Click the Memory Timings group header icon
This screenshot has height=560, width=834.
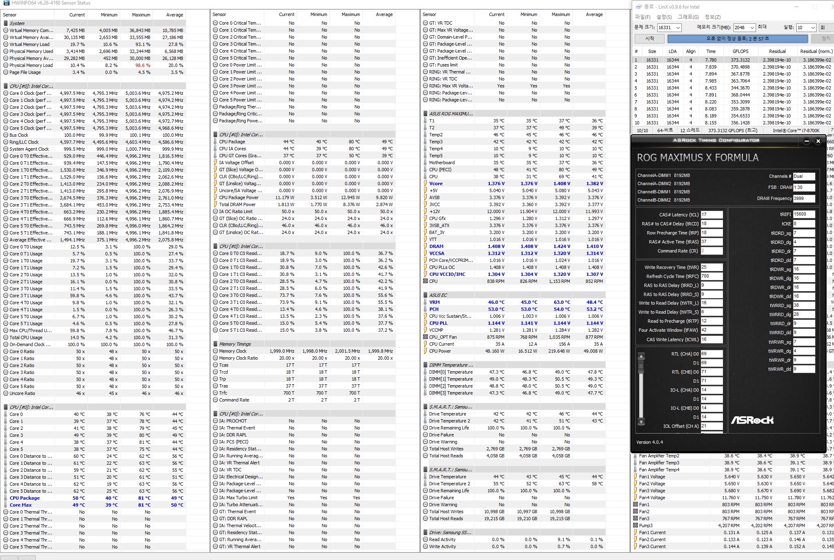click(x=215, y=344)
